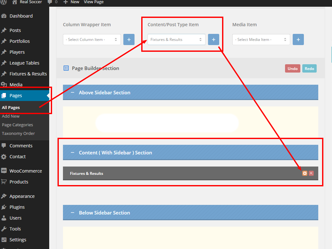The image size is (332, 249).
Task: Collapse the Content ( With Sidebar ) Section
Action: tap(73, 152)
